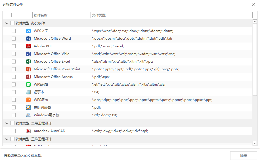Image resolution: width=260 pixels, height=163 pixels.
Task: Click the Windows写字板 icon
Action: click(x=28, y=115)
